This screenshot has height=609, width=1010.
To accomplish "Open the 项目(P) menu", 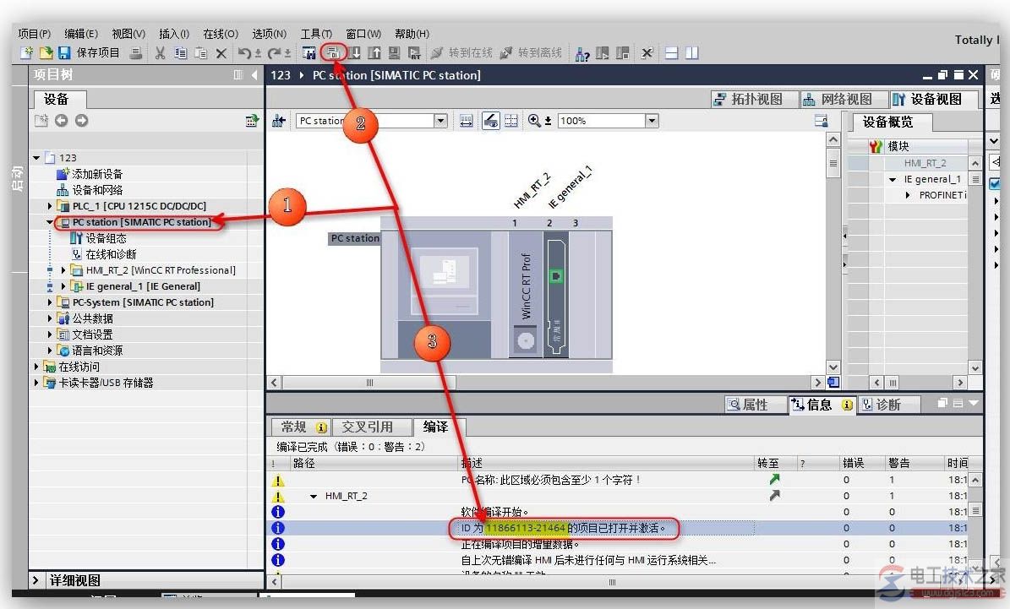I will click(34, 34).
